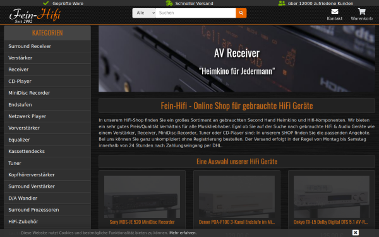Browse the Kopfhörerverstärker category
This screenshot has height=237, width=379.
pyautogui.click(x=47, y=175)
